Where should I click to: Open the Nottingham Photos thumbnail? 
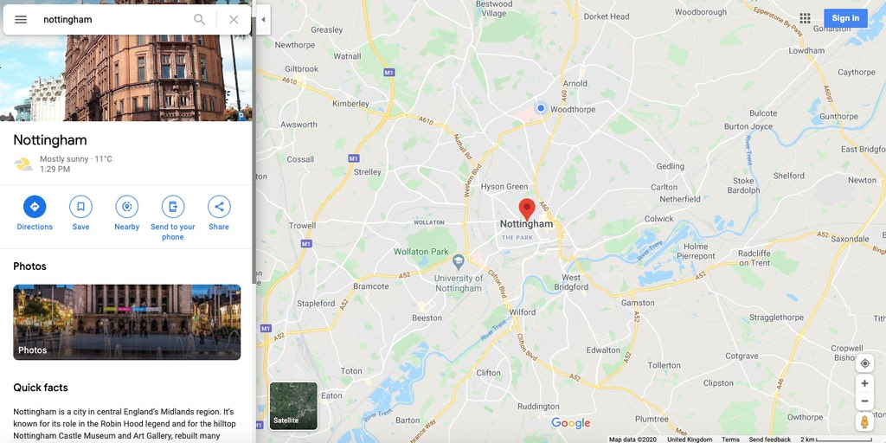coord(127,322)
